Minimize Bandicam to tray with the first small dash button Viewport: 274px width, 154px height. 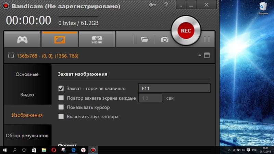pos(181,5)
